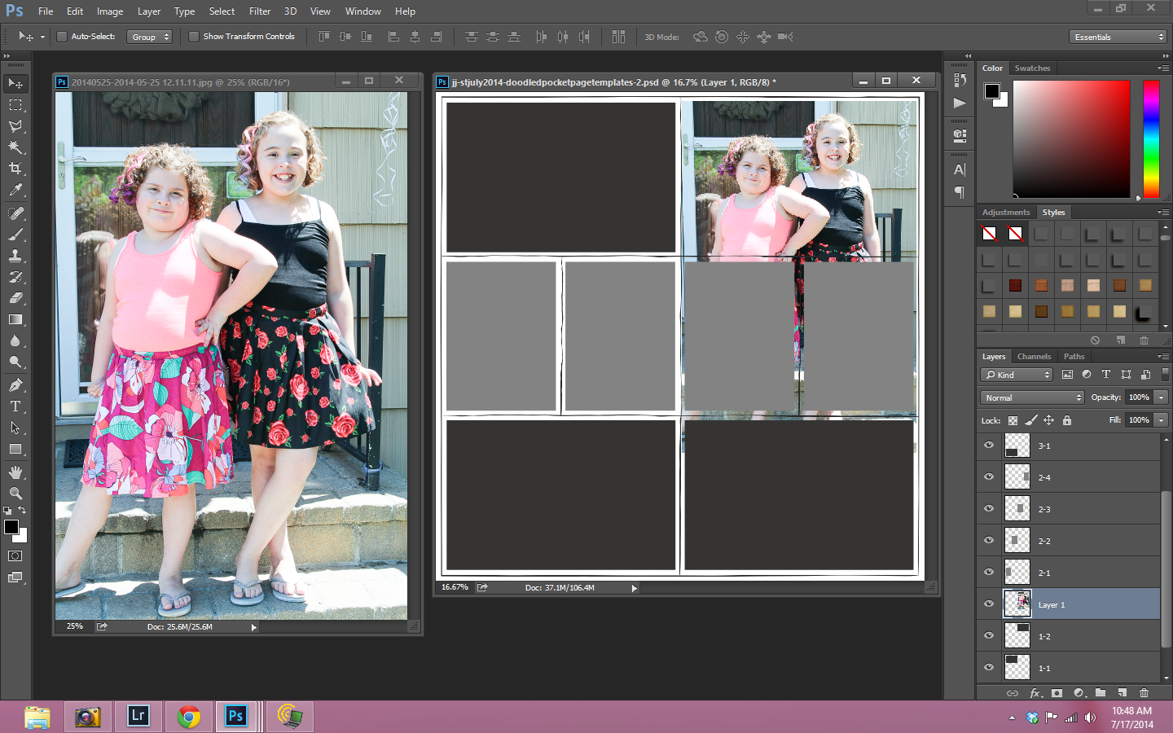
Task: Create a new layer with page icon
Action: [x=1122, y=693]
